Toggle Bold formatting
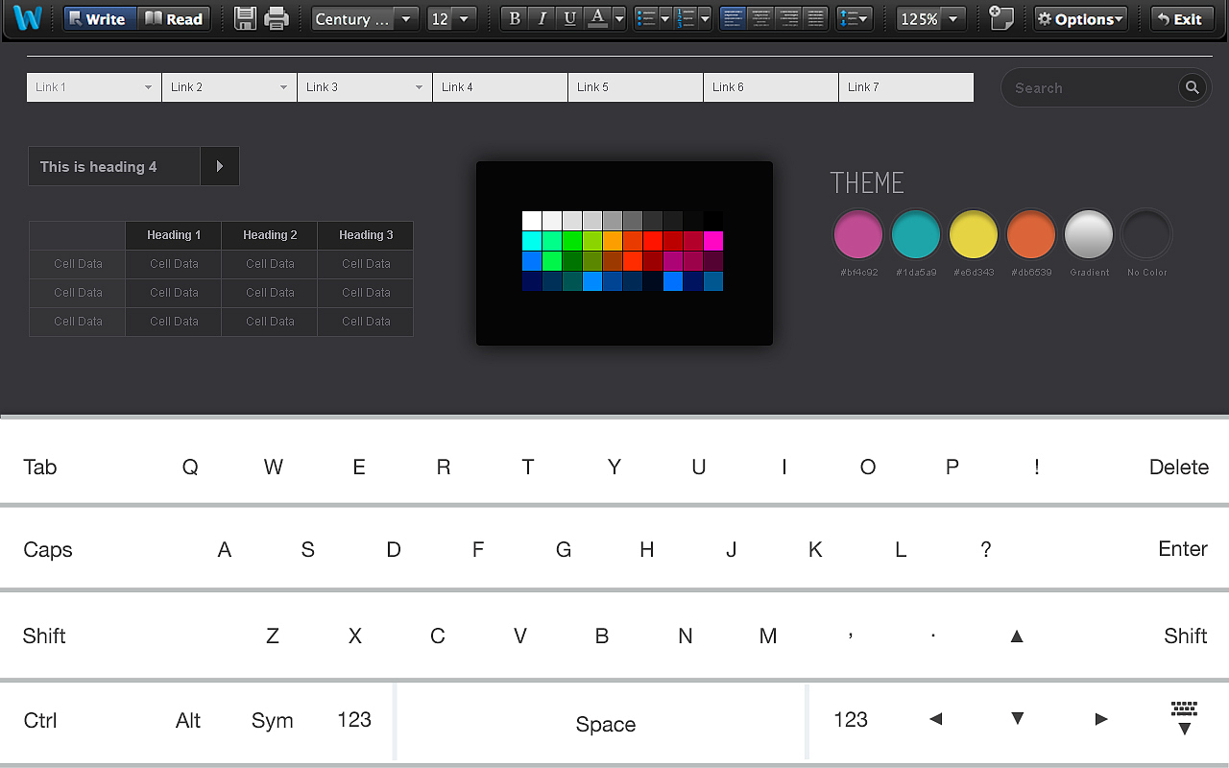 coord(515,18)
